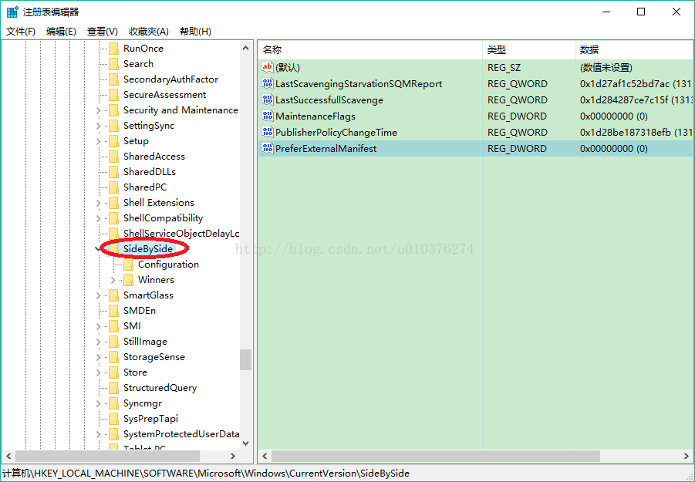Click the Configuration folder icon
The width and height of the screenshot is (695, 482).
pos(129,265)
